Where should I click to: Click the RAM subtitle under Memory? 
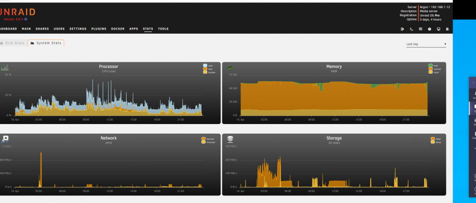click(334, 71)
